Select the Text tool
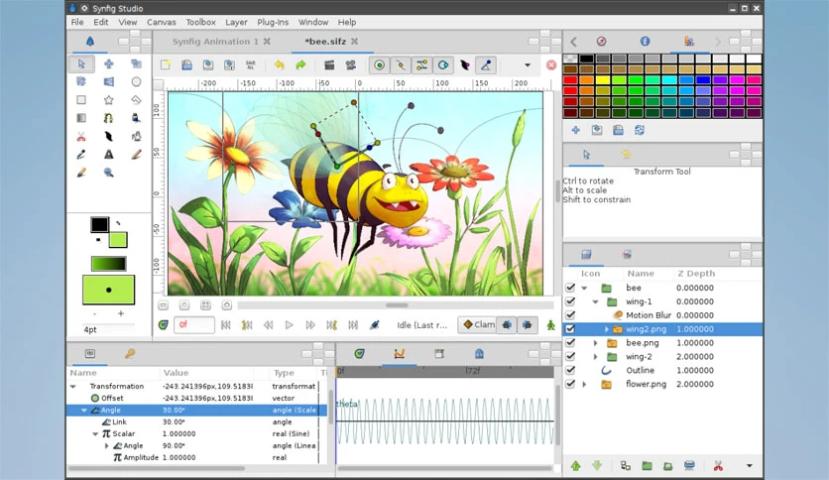Screen dimensions: 829x480 [x=108, y=155]
